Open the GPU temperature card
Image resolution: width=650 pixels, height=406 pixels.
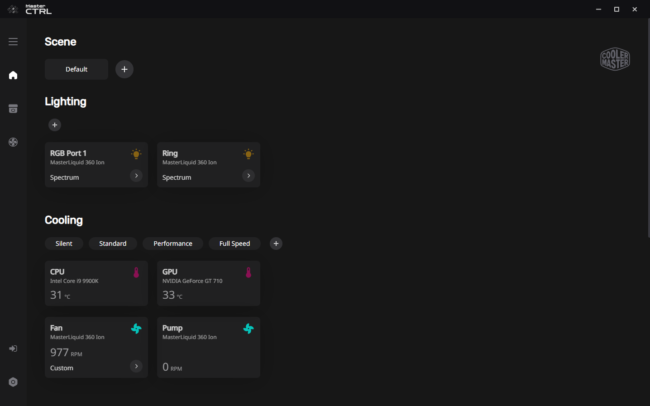[209, 283]
